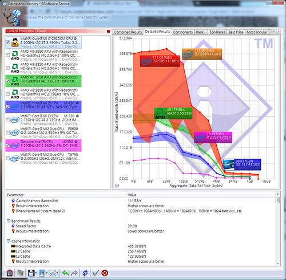
Task: Click Intel logo of Core2 Duo T5750
Action: click(15, 158)
